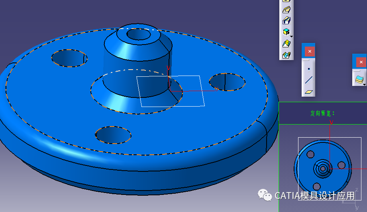Click the icon just above the cube icon

[286, 21]
